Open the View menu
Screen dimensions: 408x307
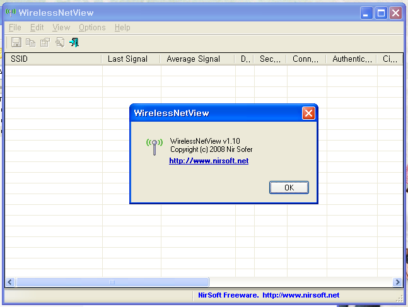(61, 27)
